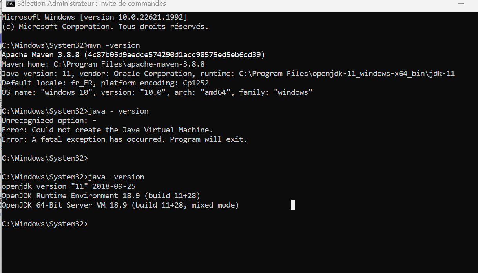Click the 'Maven home' path line
Viewport: 478px width, 273px height.
(x=103, y=64)
